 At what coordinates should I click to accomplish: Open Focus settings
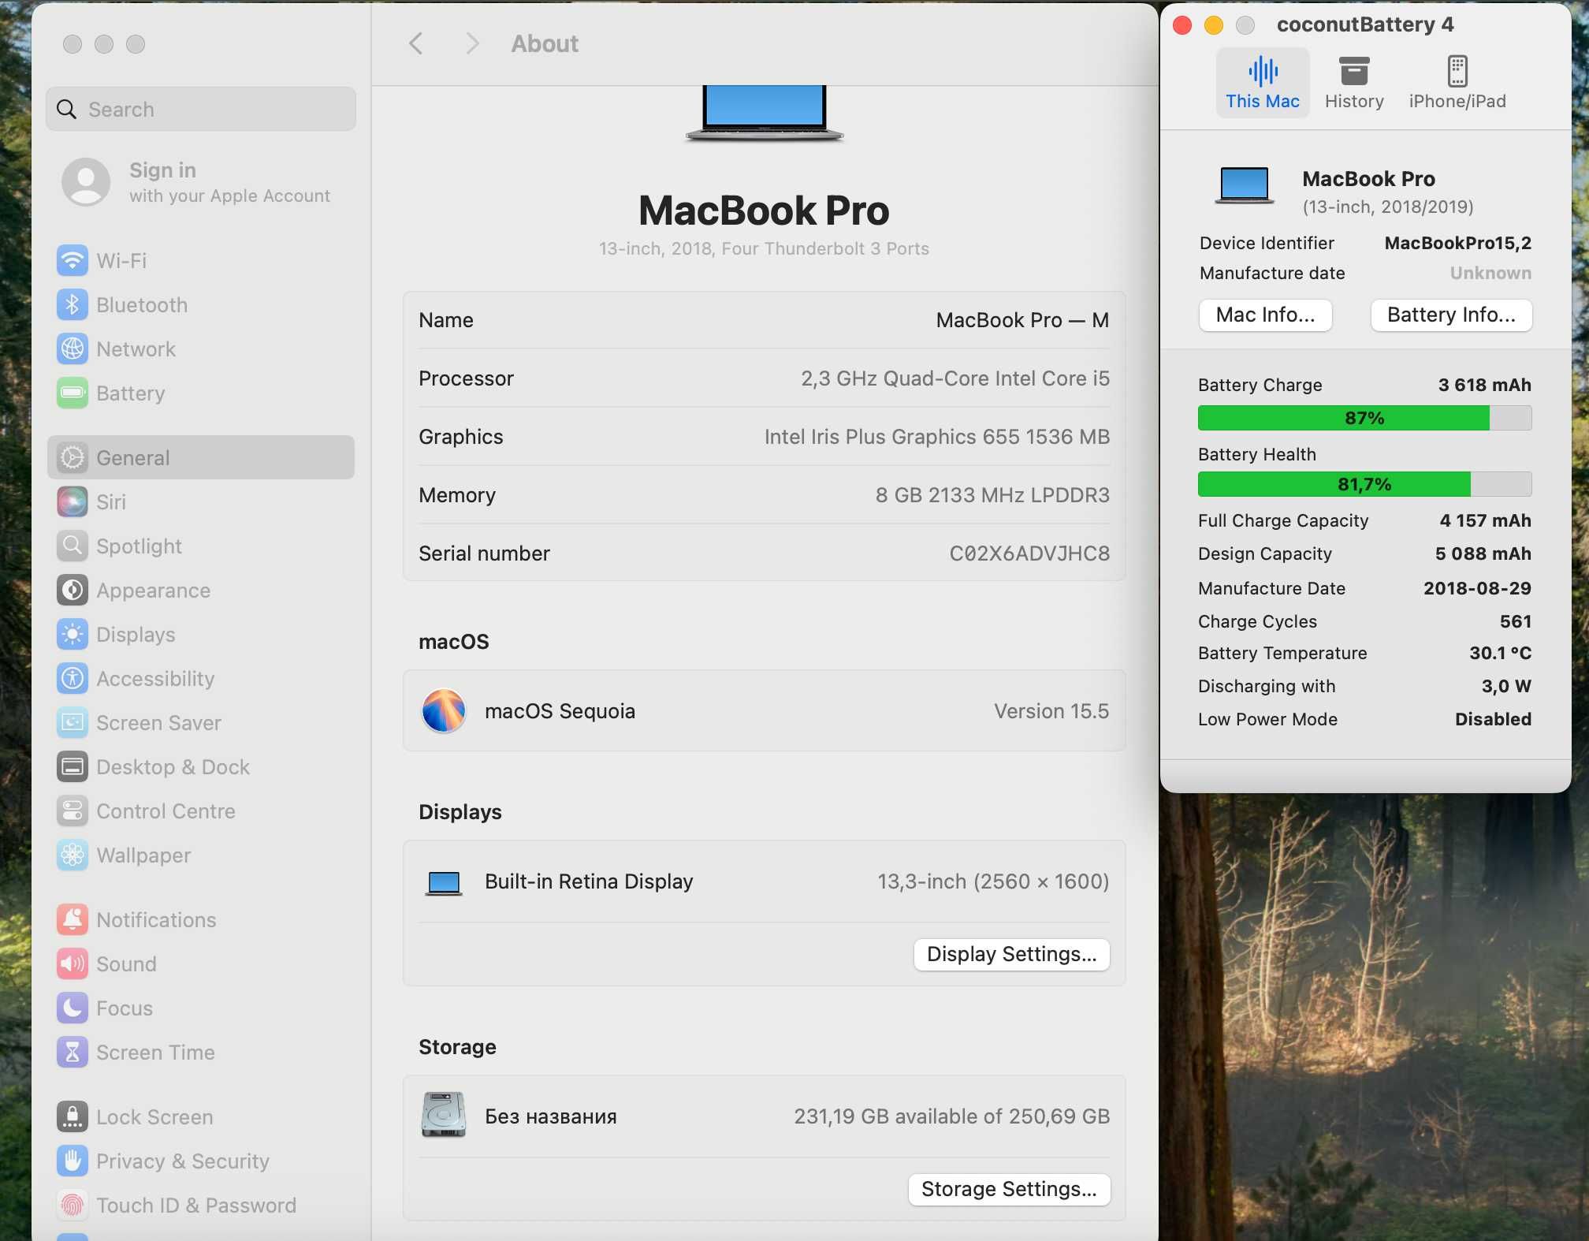pyautogui.click(x=201, y=1008)
